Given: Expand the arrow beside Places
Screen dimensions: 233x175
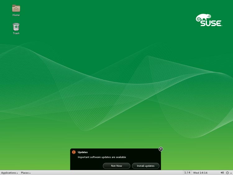Looking at the screenshot, I should click(30, 173).
